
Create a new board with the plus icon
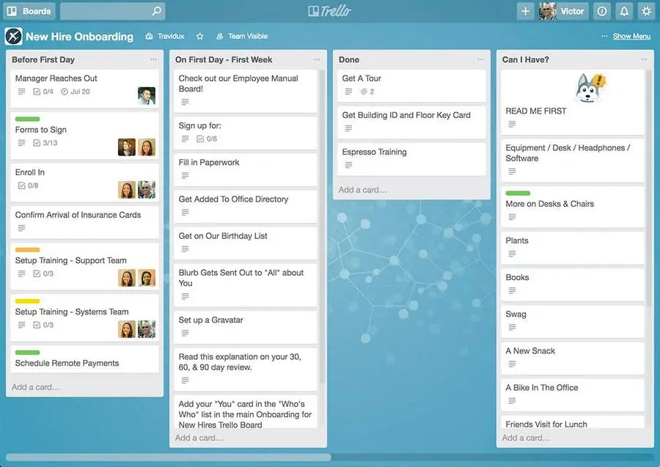point(525,11)
